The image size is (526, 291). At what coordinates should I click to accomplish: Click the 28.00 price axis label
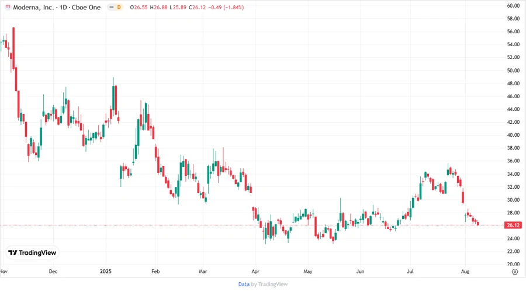point(513,213)
